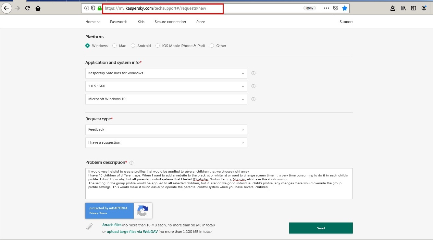Click the reCAPTCHA logo badge
Image resolution: width=433 pixels, height=240 pixels.
(x=143, y=211)
